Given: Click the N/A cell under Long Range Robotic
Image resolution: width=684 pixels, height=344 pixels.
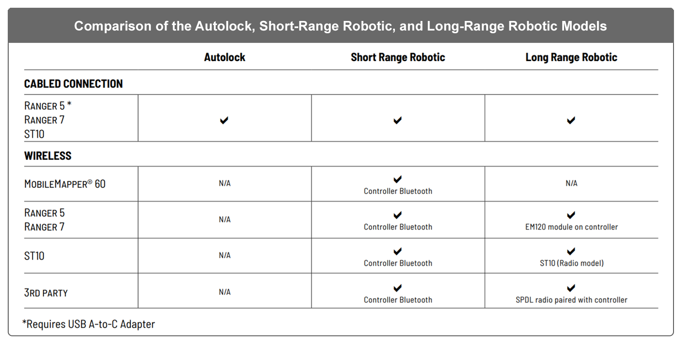Looking at the screenshot, I should pyautogui.click(x=571, y=183).
